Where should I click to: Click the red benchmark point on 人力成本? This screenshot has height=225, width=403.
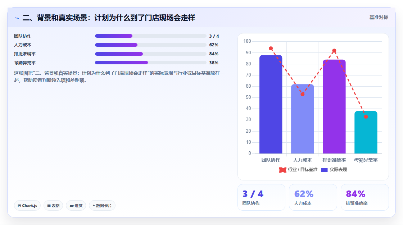(303, 94)
